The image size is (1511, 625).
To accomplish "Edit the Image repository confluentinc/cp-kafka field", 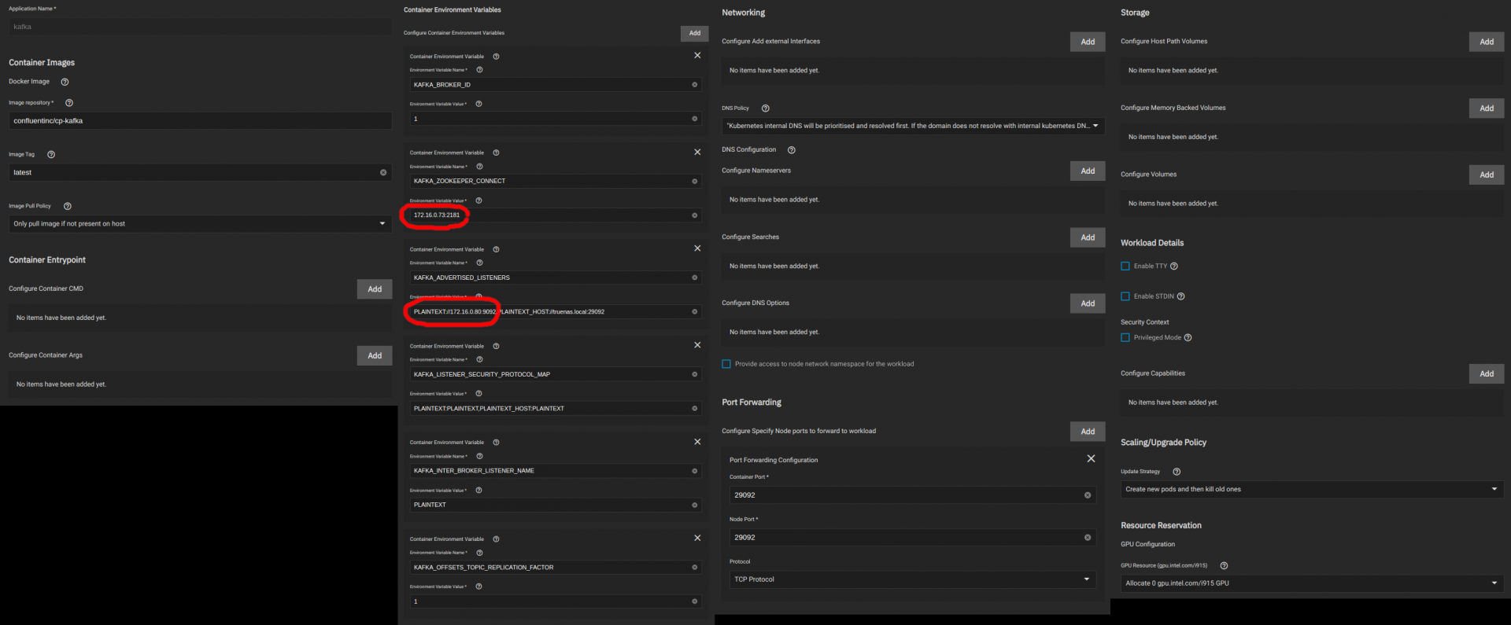I will pyautogui.click(x=200, y=121).
